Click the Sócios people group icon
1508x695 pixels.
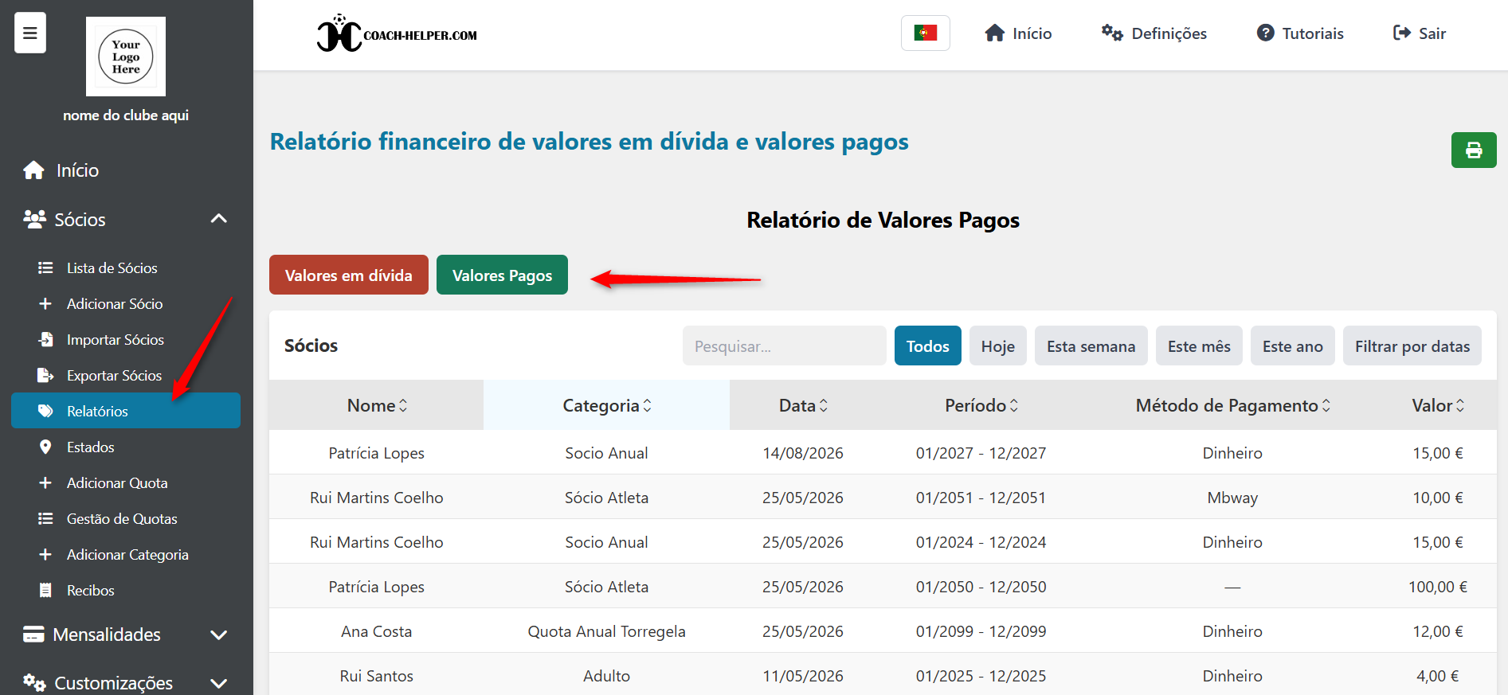point(34,219)
